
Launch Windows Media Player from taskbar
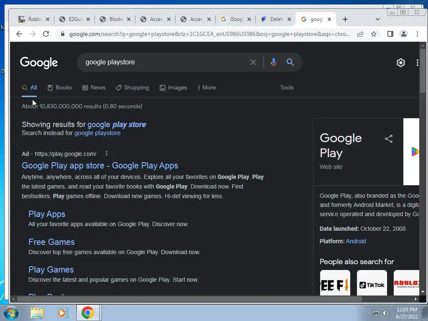[62, 313]
